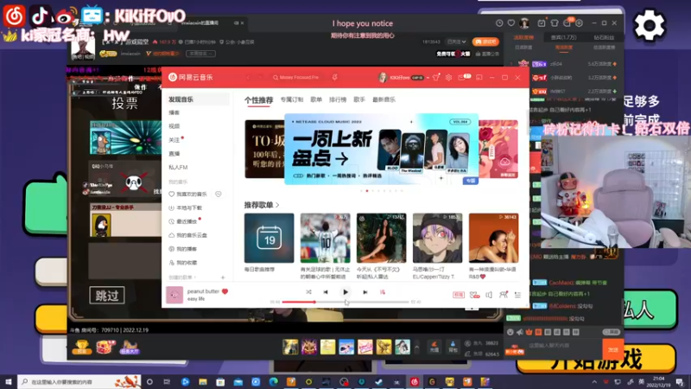
Task: Click 跳过 button in game window
Action: (x=107, y=296)
